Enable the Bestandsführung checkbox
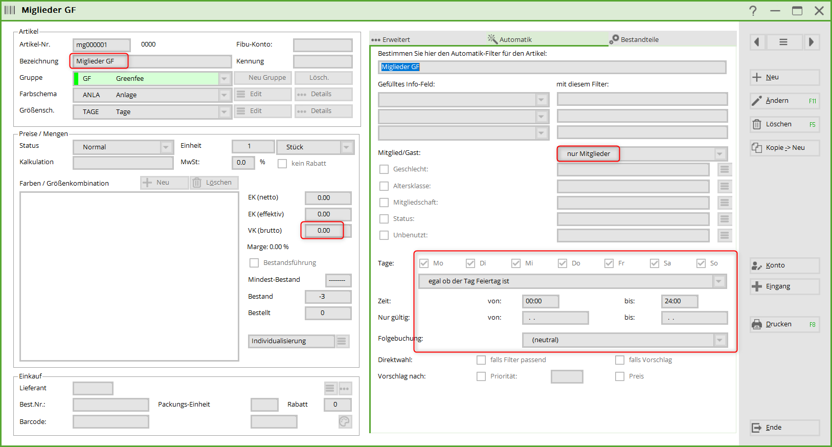This screenshot has height=447, width=832. [x=254, y=263]
